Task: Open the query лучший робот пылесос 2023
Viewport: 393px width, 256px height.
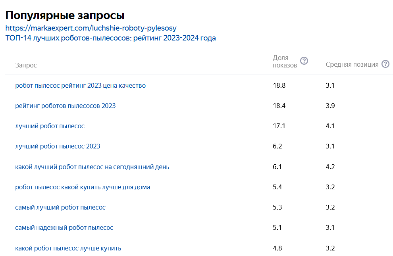Action: coord(58,146)
